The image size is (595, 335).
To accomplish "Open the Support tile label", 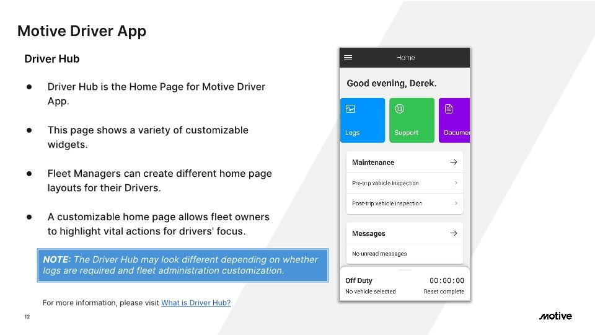I will coord(406,133).
